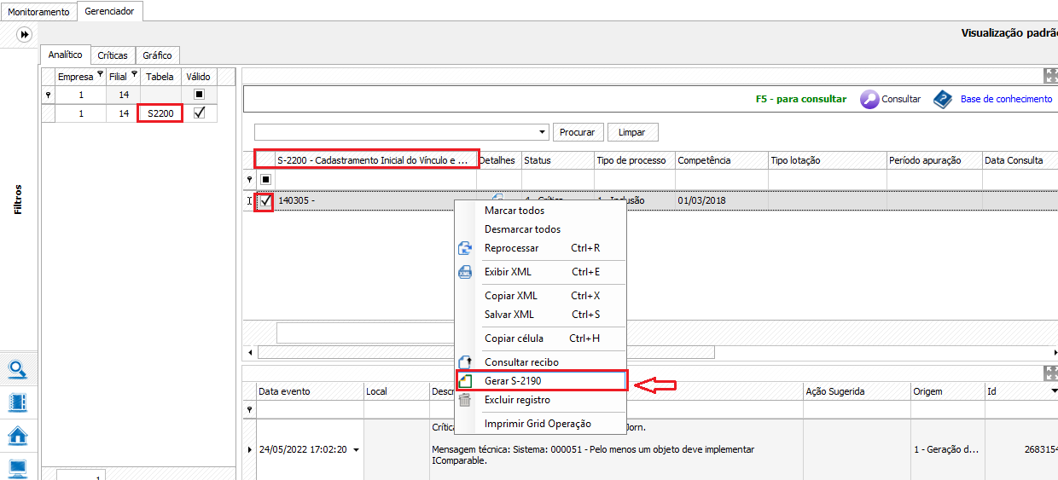
Task: Toggle the Válido checkbox on S2200 row
Action: pyautogui.click(x=200, y=113)
